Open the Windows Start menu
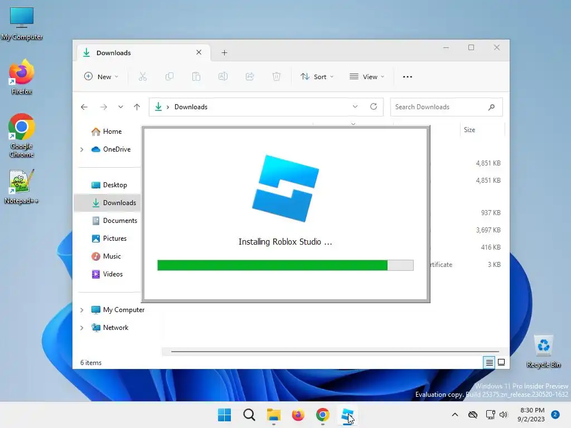Viewport: 571px width, 428px height. tap(224, 415)
